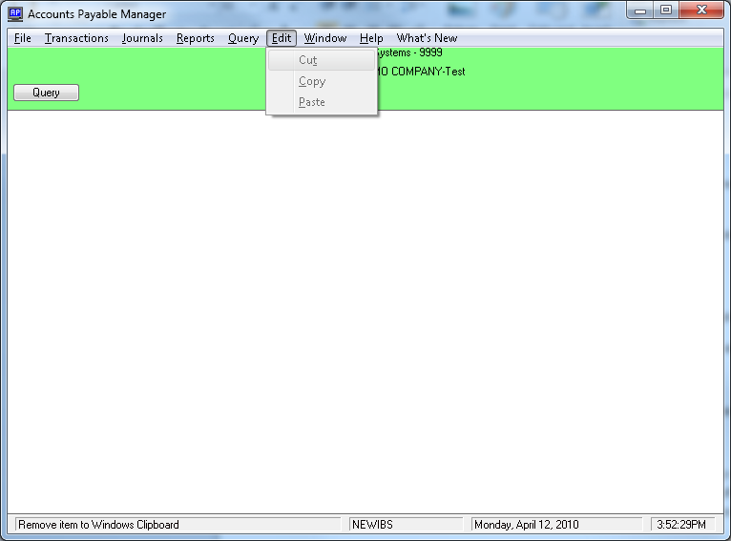Expand the Journals menu
The height and width of the screenshot is (541, 731).
coord(142,38)
